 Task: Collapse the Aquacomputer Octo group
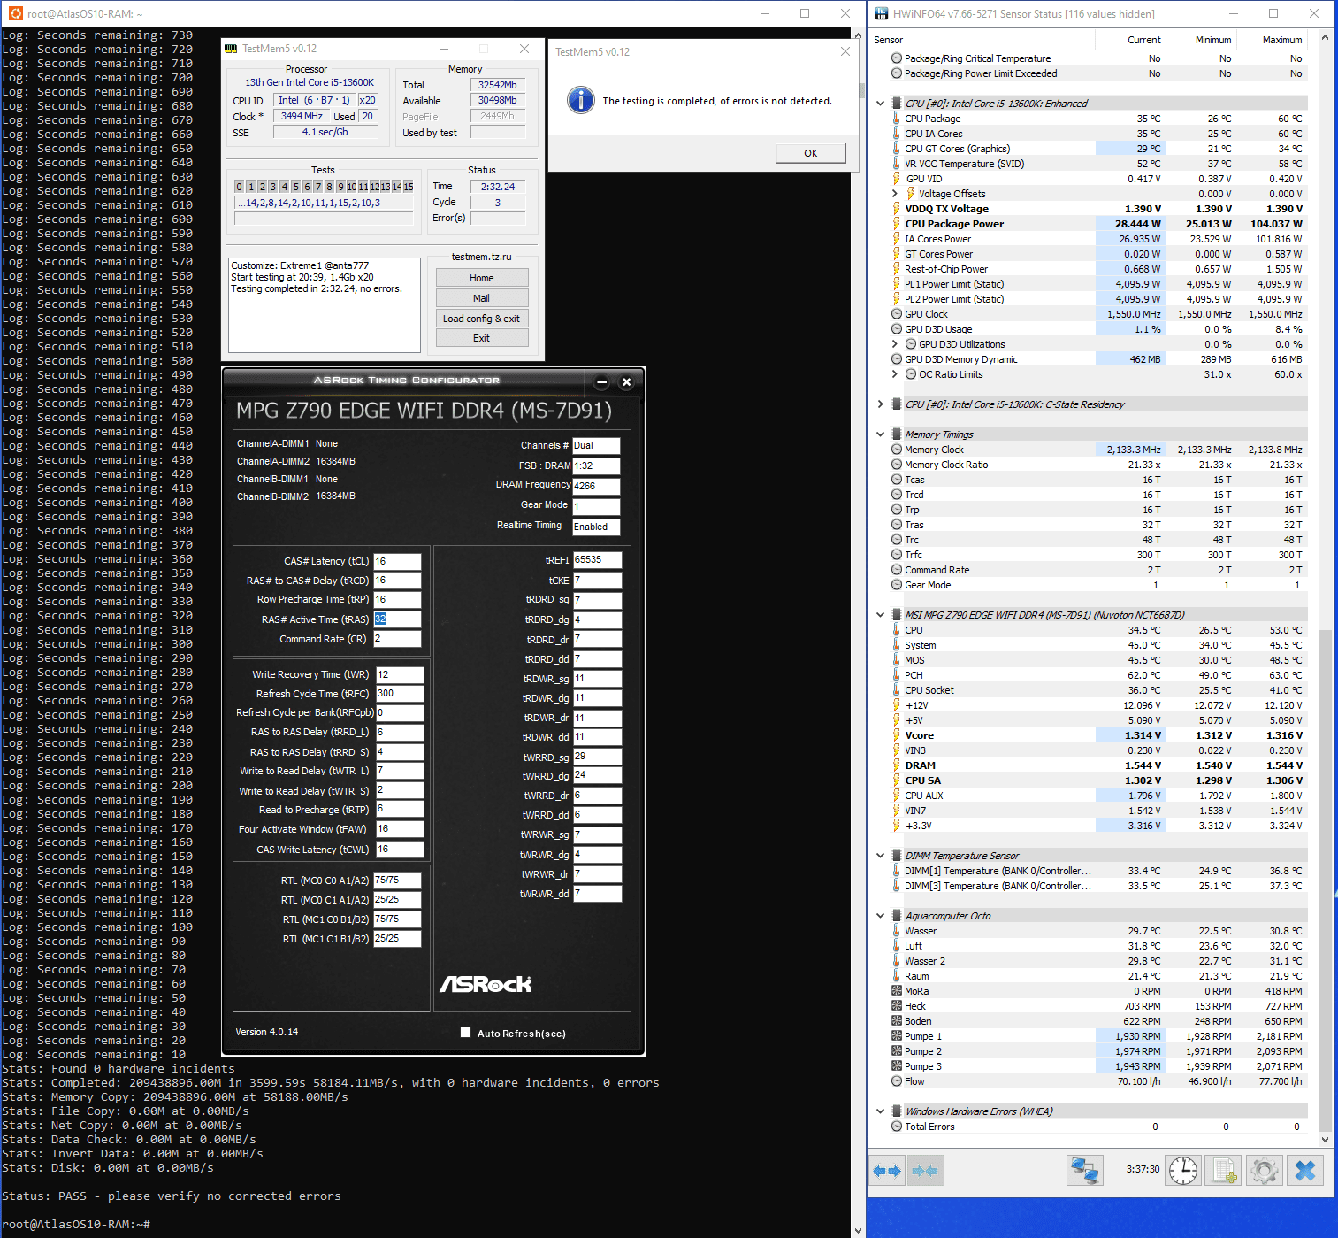880,916
